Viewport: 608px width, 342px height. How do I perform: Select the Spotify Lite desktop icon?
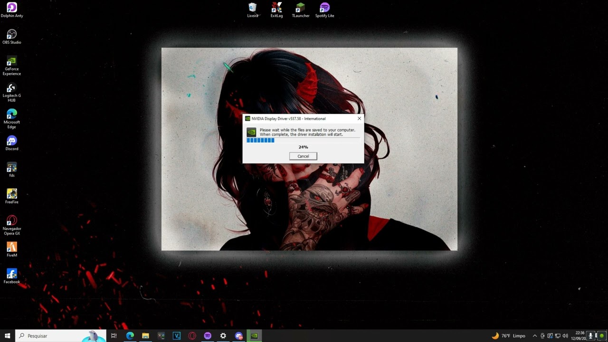[x=325, y=10]
